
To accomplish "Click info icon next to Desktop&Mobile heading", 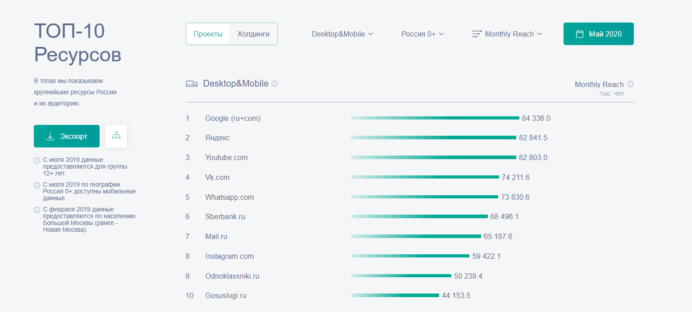I will coord(275,83).
